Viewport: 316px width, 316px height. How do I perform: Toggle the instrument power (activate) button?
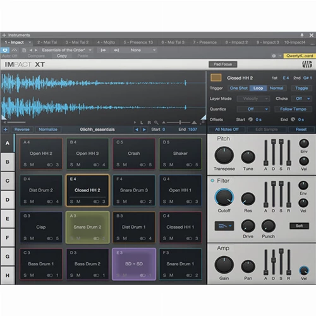click(5, 50)
